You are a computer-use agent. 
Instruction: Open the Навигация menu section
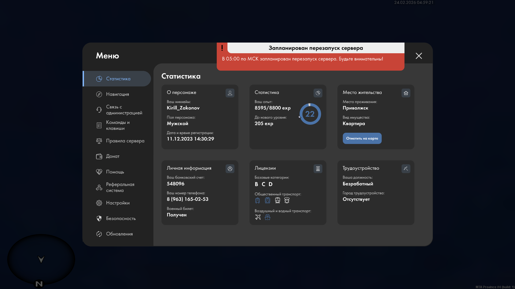pos(117,94)
